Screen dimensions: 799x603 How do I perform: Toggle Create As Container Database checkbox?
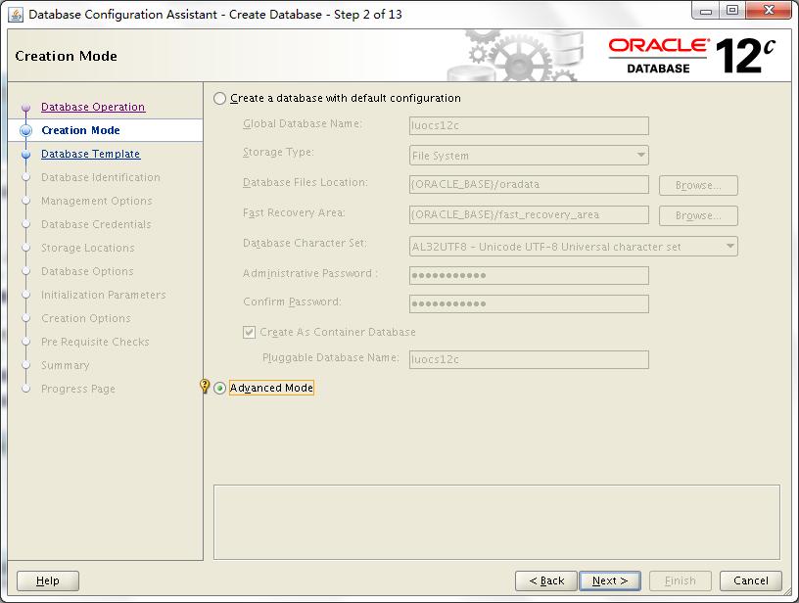click(x=249, y=333)
